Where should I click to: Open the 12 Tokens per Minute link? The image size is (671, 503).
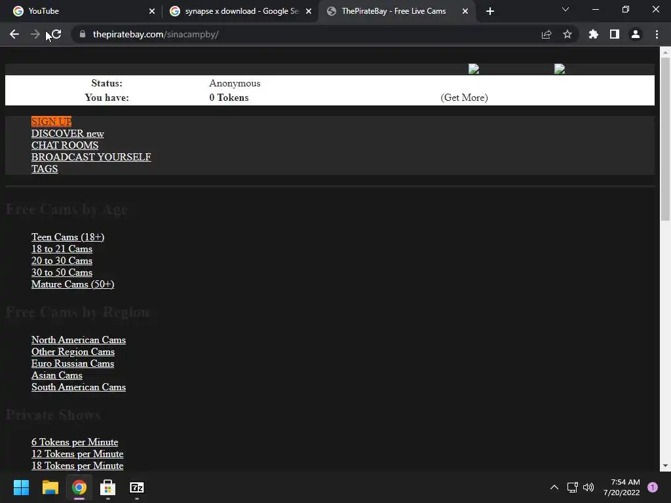coord(77,454)
